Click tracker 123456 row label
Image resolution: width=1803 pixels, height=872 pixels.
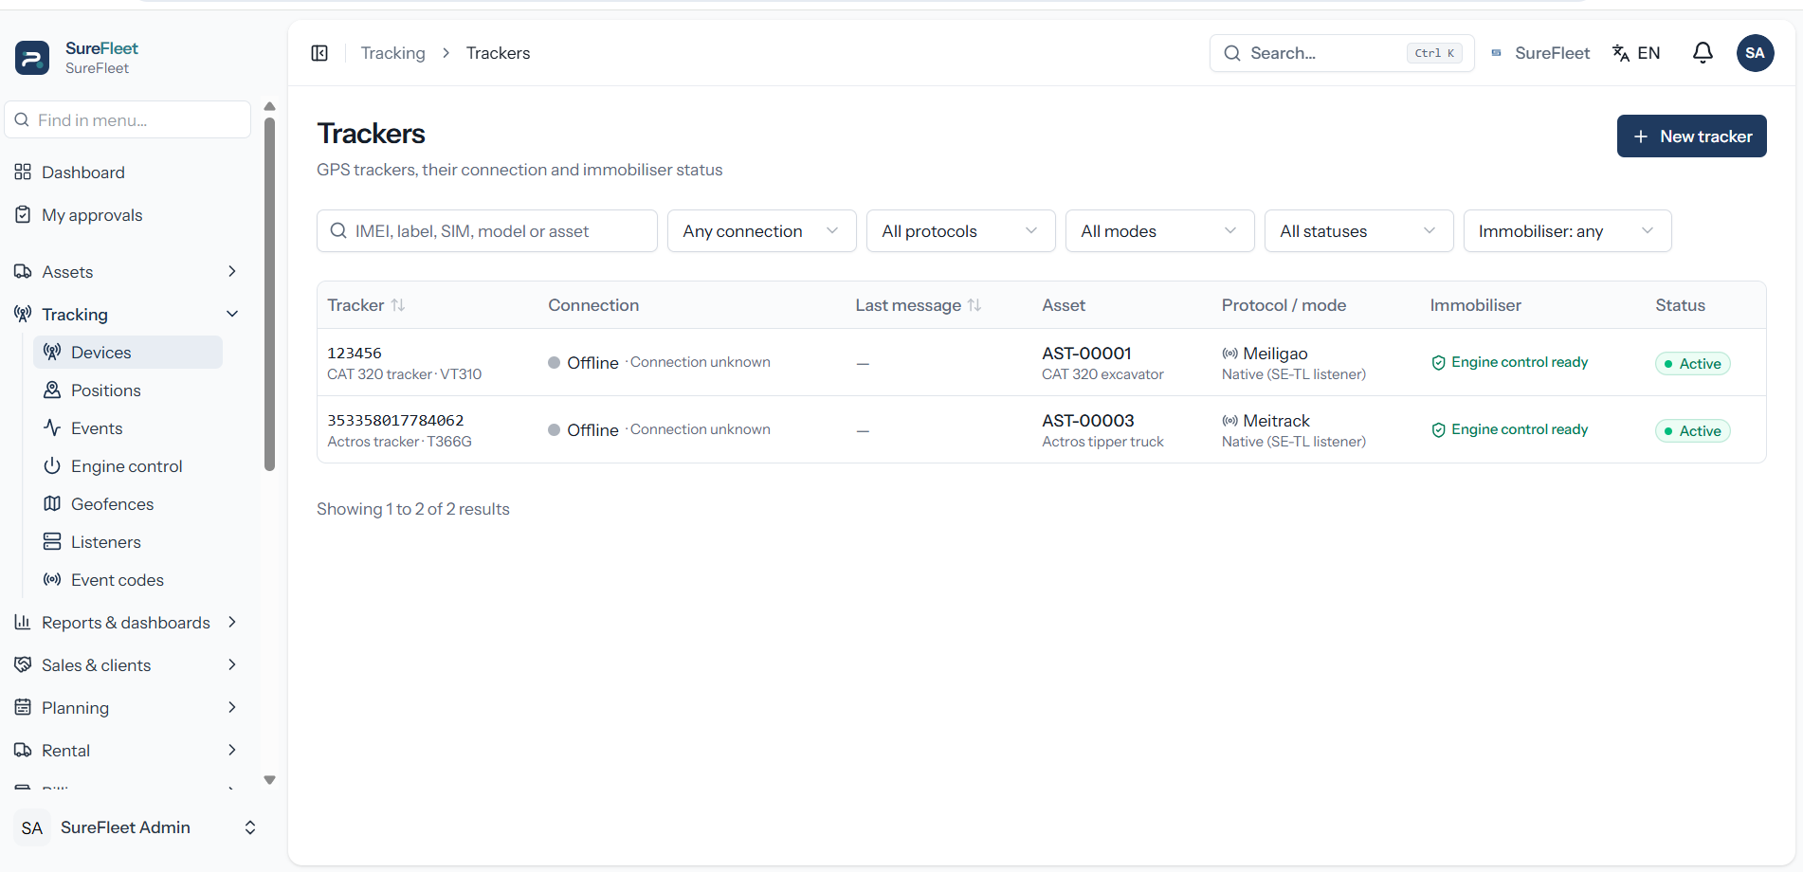coord(355,354)
